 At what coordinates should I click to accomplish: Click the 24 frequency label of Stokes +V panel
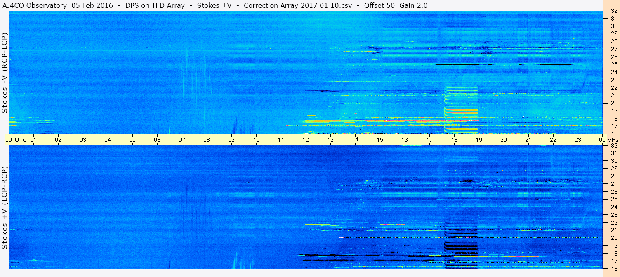pyautogui.click(x=613, y=207)
